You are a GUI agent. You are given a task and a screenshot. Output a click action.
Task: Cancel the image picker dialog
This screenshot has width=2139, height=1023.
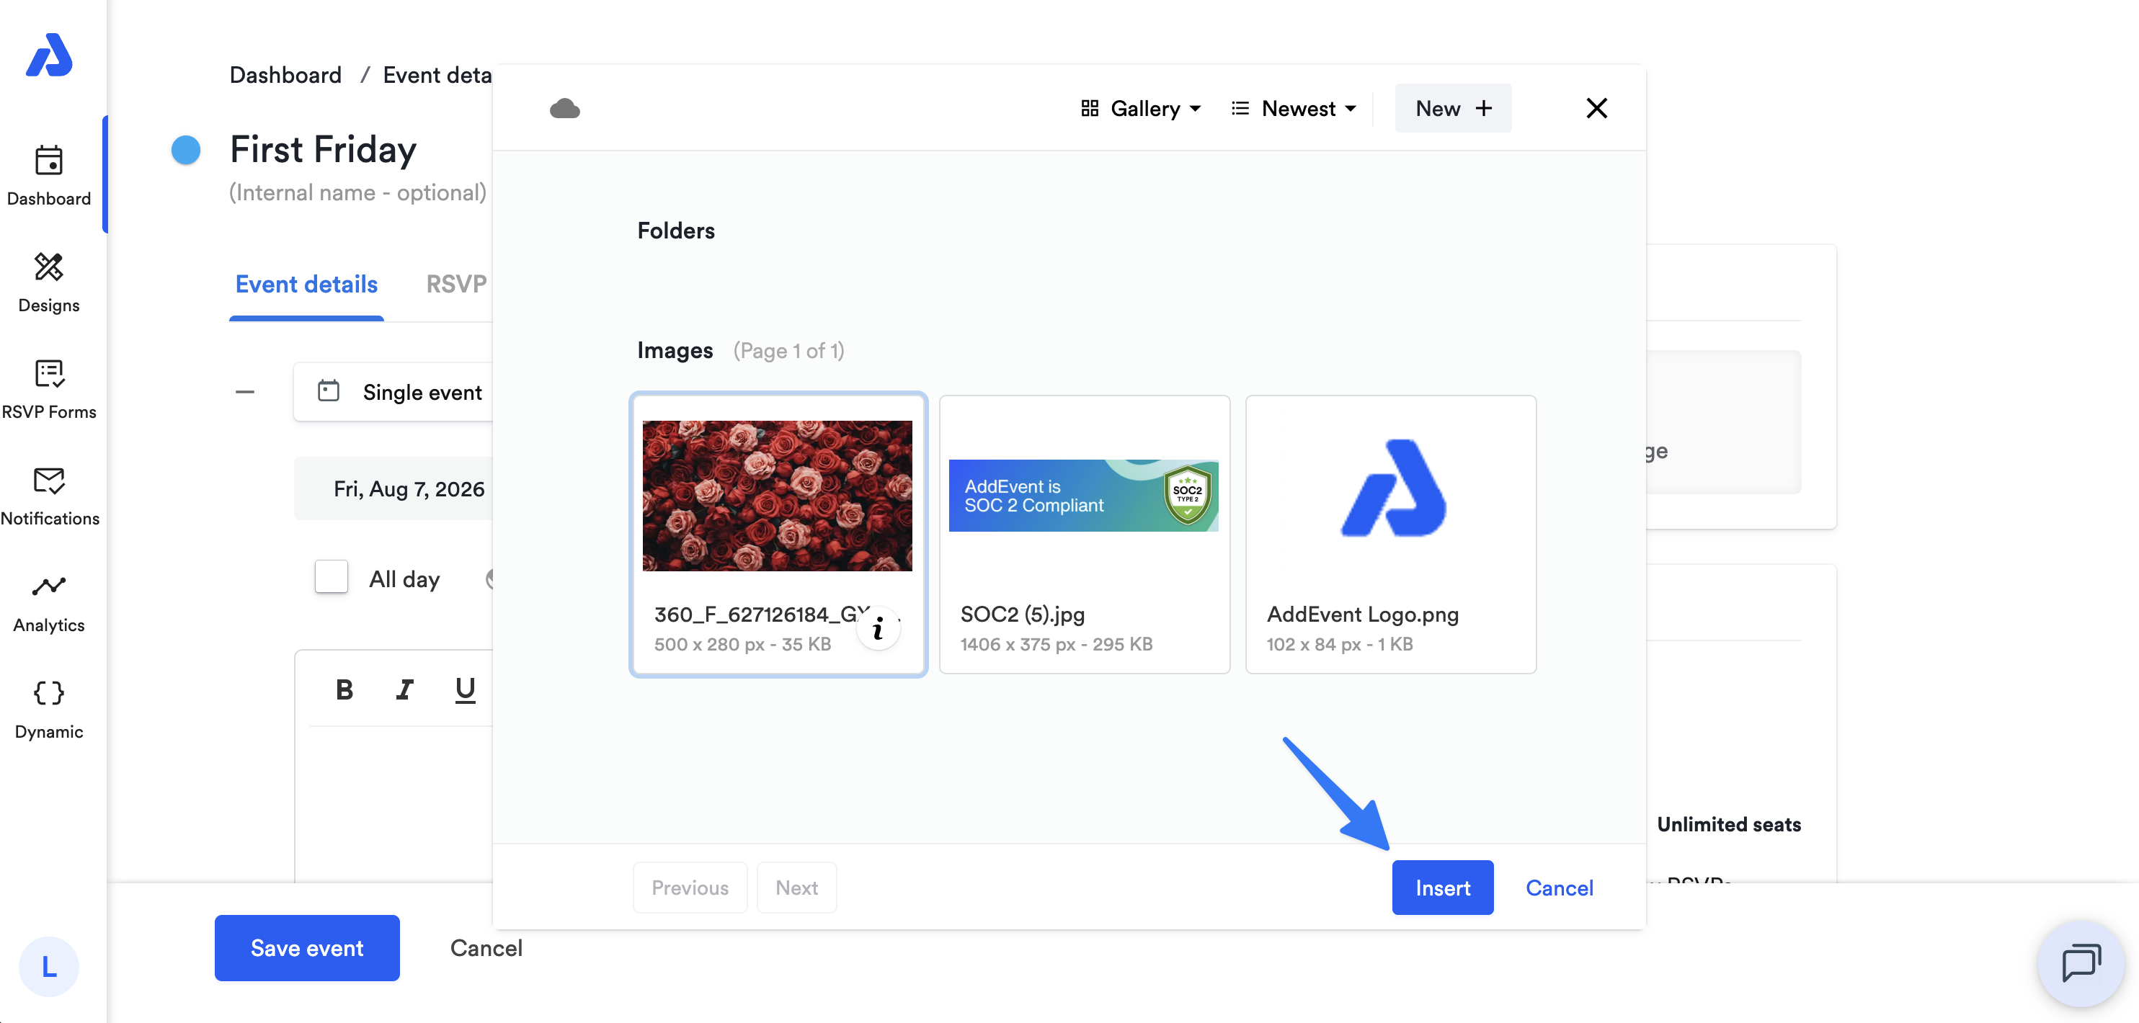click(x=1560, y=888)
